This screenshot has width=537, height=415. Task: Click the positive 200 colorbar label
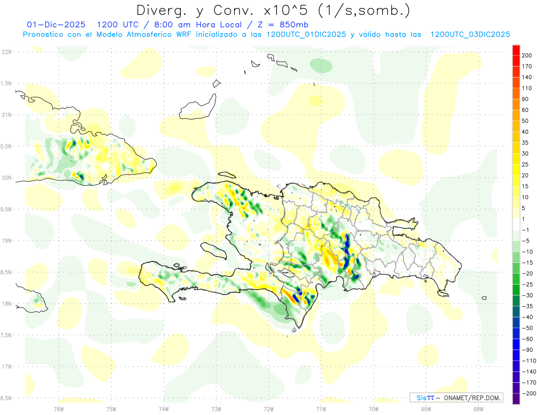(527, 56)
